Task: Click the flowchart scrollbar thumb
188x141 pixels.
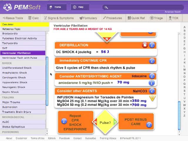Action: point(179,116)
